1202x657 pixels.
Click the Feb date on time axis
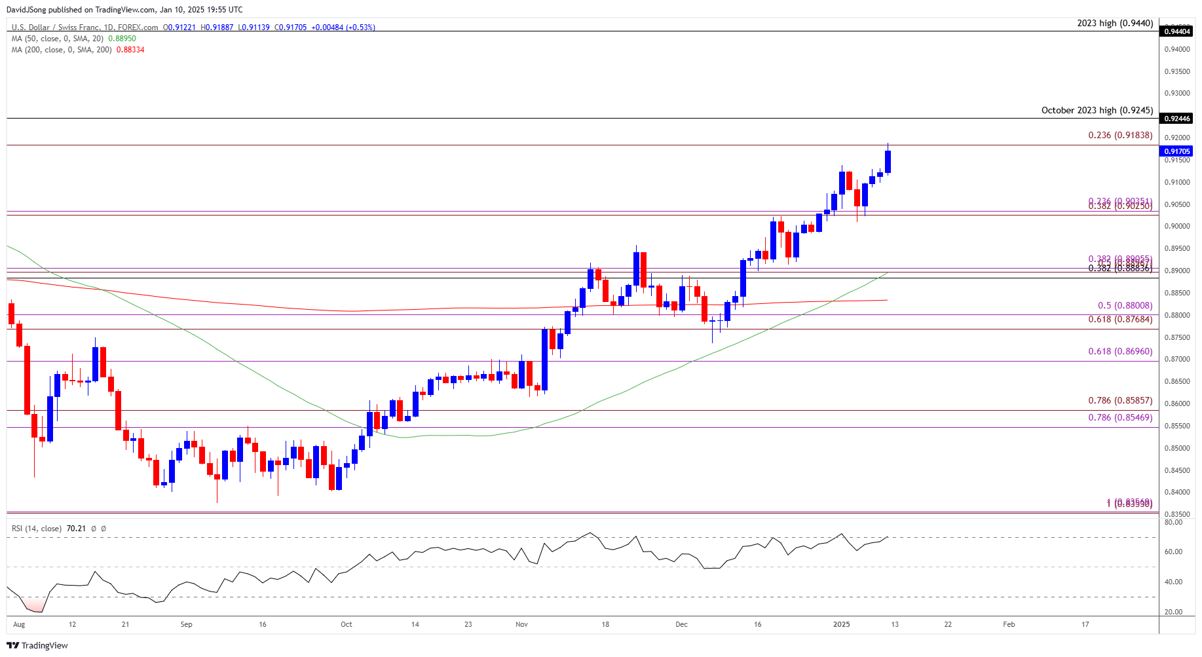tap(1009, 624)
